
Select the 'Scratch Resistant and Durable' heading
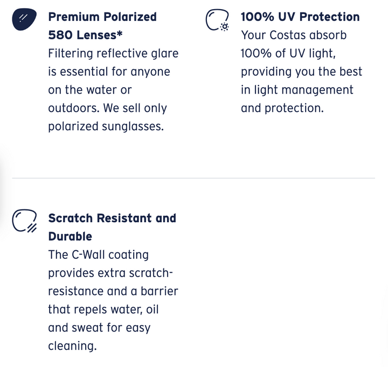(x=112, y=227)
